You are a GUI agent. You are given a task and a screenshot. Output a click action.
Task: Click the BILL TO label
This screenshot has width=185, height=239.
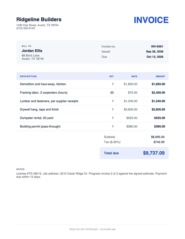pos(26,46)
